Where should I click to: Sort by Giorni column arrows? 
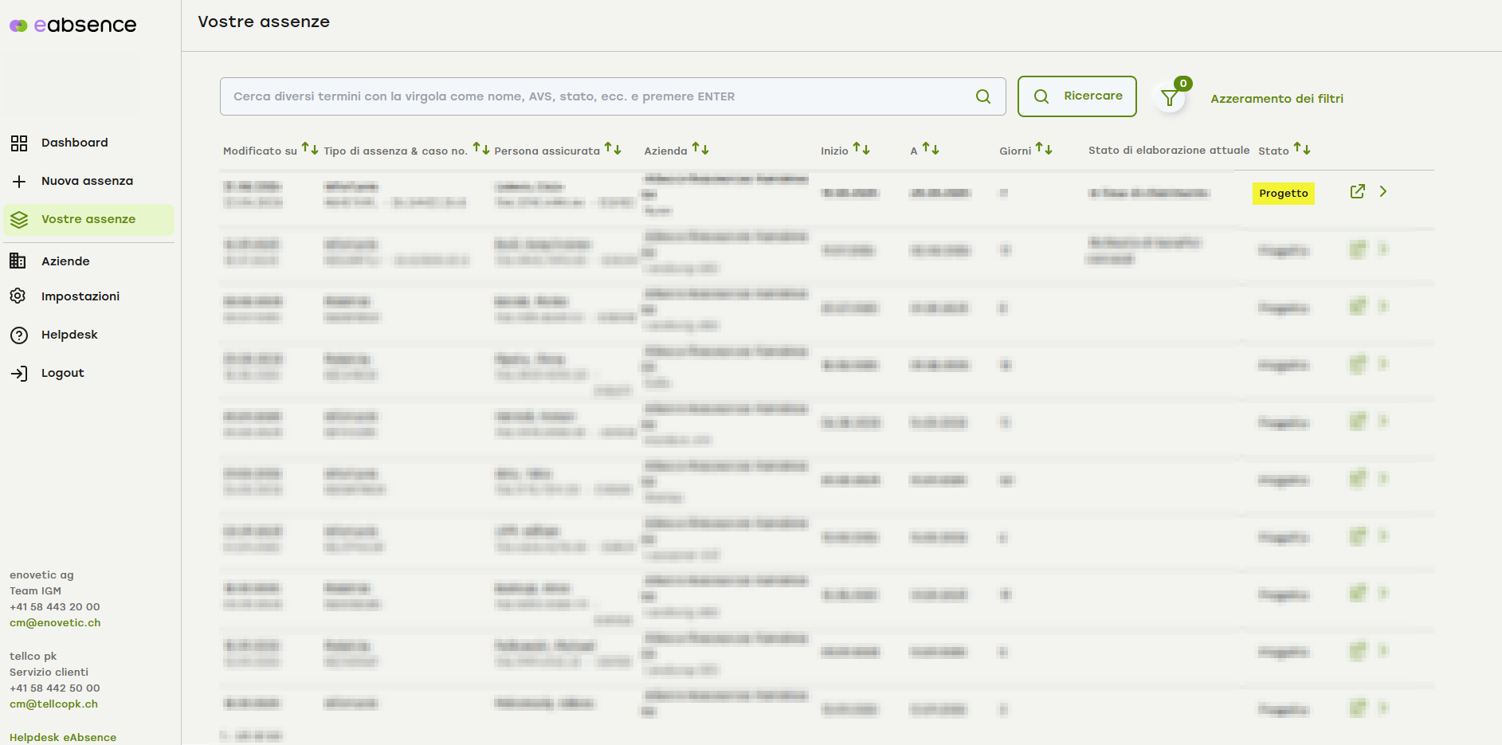pos(1044,149)
